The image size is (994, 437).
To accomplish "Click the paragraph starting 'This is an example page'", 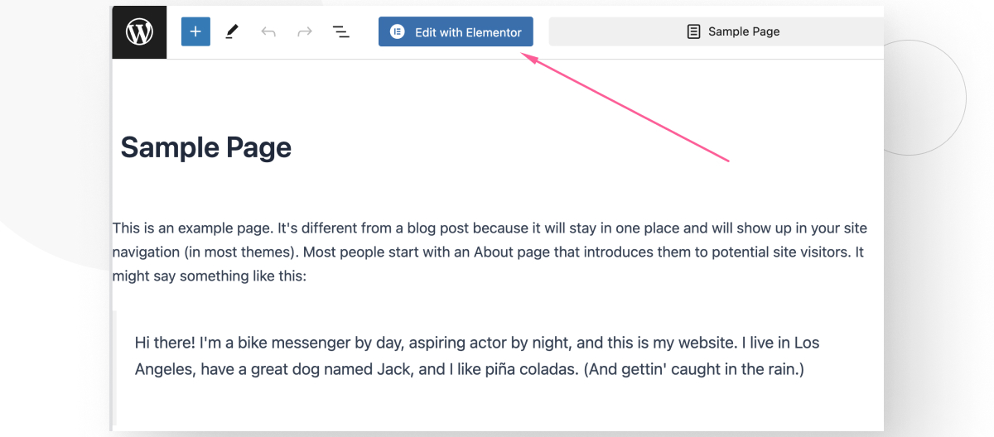I will tap(490, 252).
